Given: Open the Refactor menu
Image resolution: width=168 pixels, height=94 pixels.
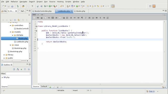Looking at the screenshot, I should [x=14, y=2].
